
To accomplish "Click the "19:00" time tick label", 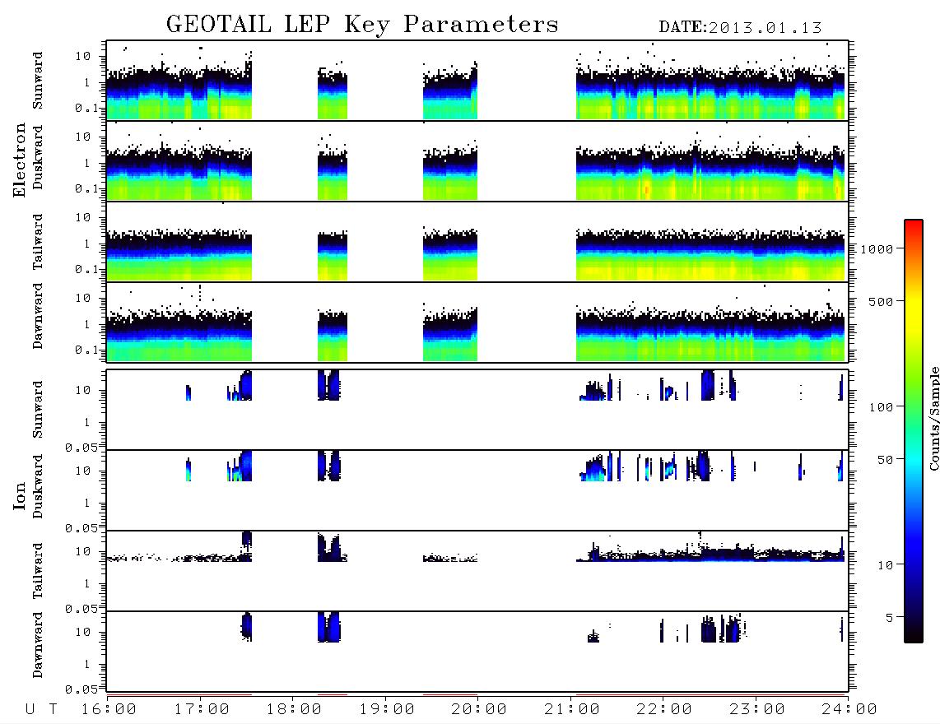I will click(387, 710).
